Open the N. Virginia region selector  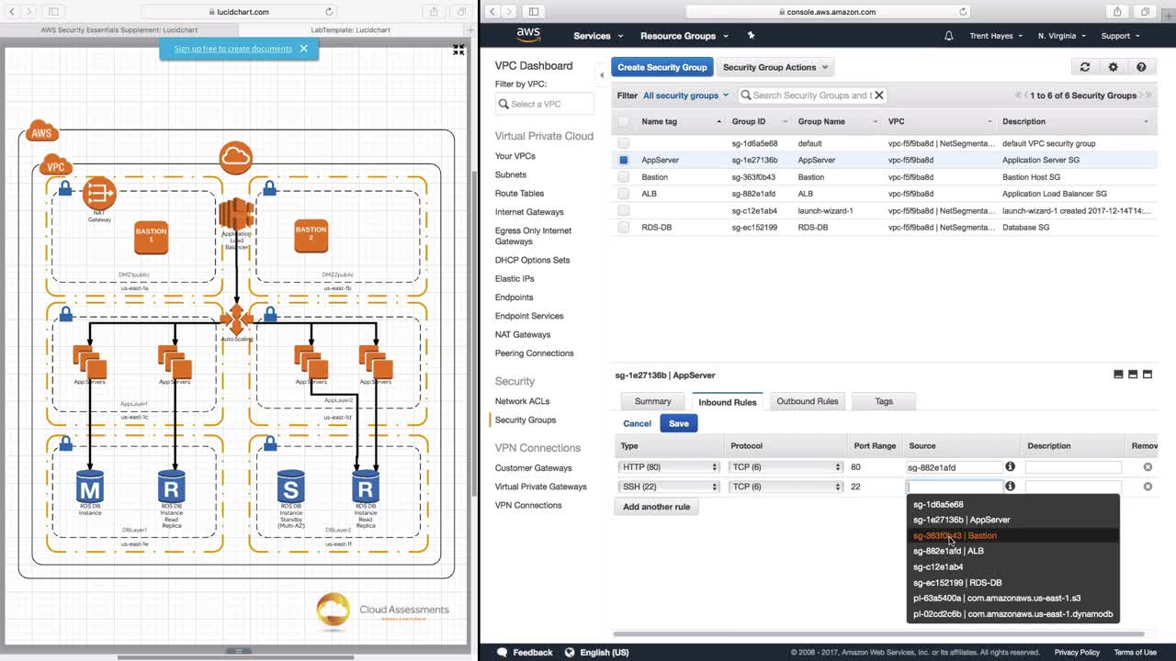tap(1061, 36)
